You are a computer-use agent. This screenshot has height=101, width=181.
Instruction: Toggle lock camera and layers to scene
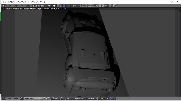[x=97, y=6]
